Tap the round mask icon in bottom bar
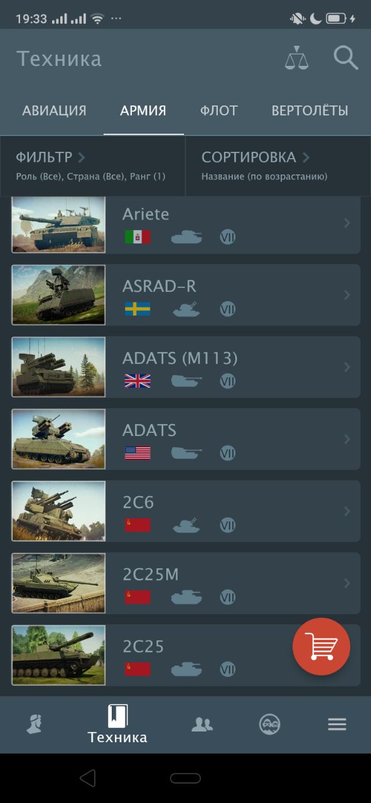371x803 pixels. tap(269, 725)
